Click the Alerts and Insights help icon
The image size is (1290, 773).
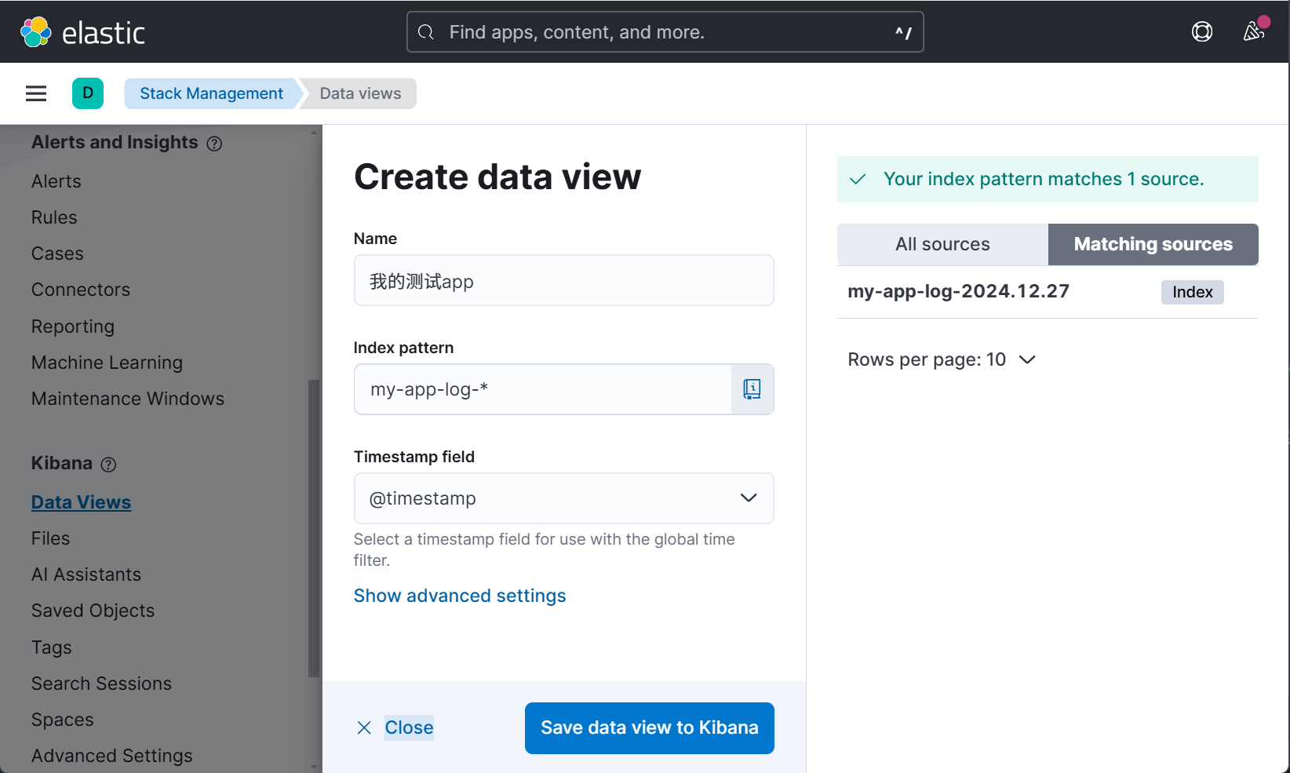[214, 144]
